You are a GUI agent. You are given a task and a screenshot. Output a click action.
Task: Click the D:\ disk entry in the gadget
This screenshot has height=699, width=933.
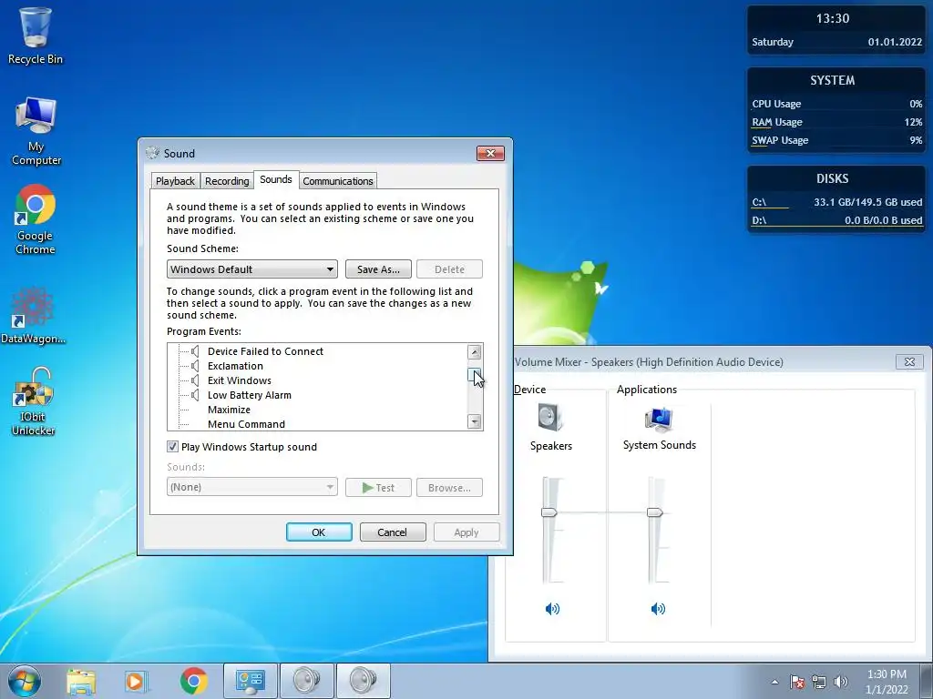(x=836, y=220)
